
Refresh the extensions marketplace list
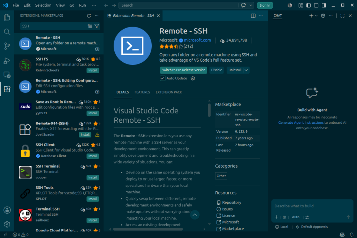point(89,16)
